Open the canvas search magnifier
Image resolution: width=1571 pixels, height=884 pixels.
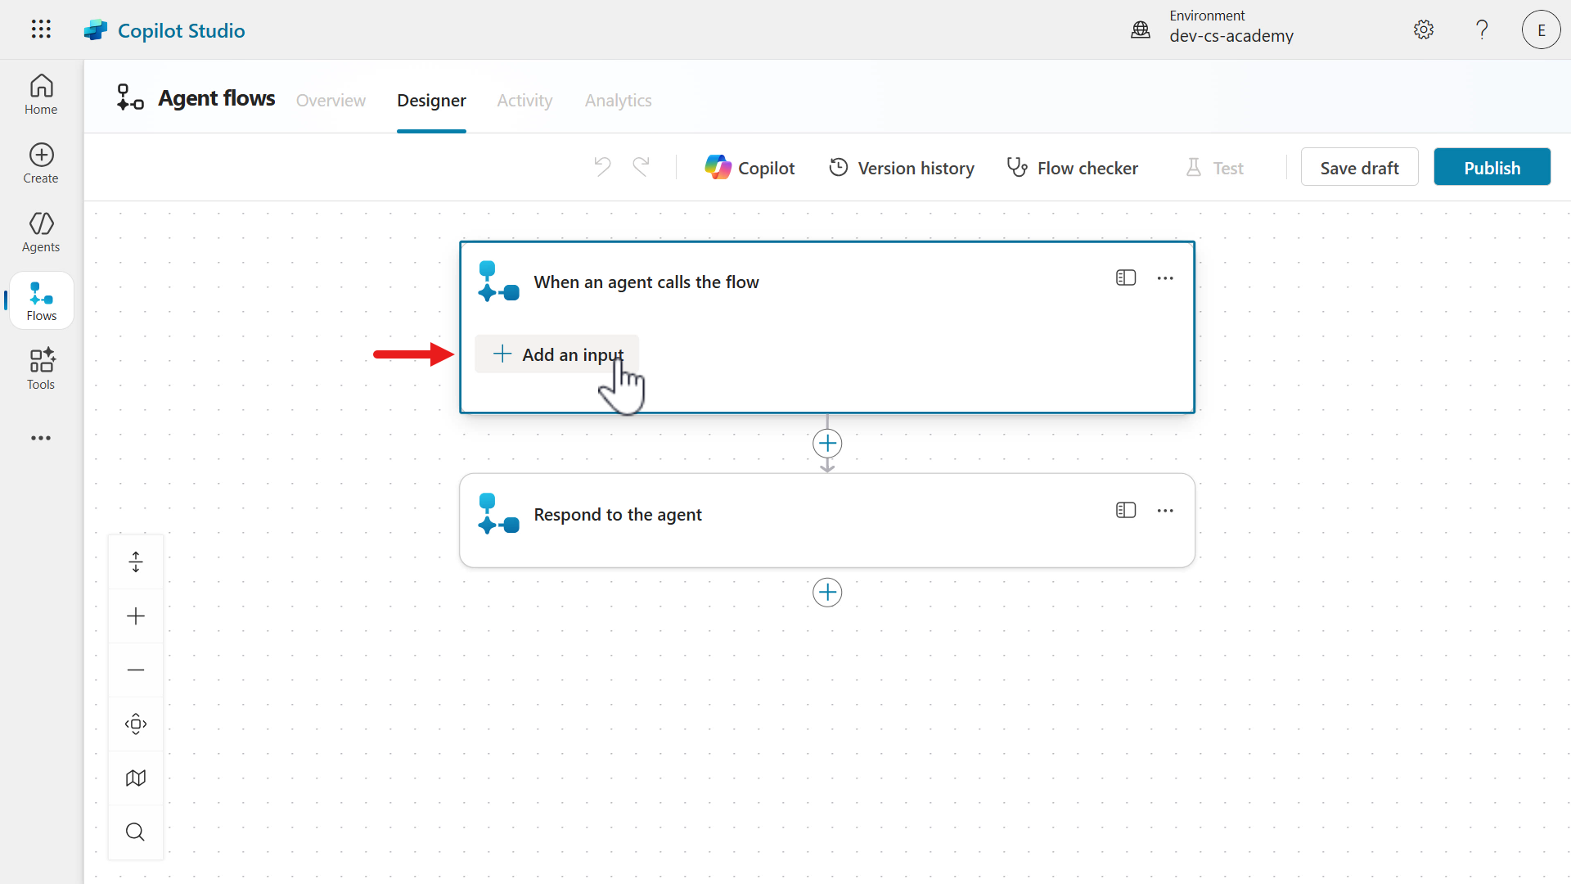pyautogui.click(x=136, y=832)
